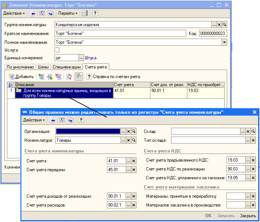Clear the Склад field with X button
This screenshot has height=222, width=260.
coord(248,131)
